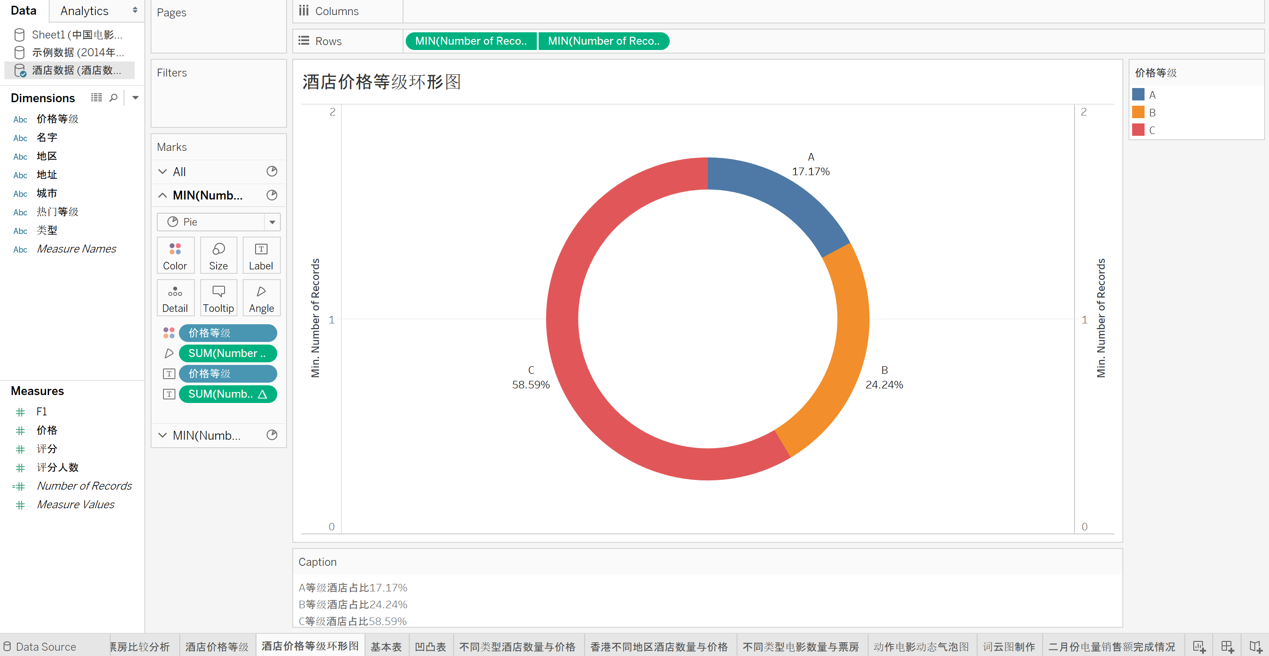The image size is (1269, 656).
Task: Click the new worksheet icon
Action: 1199,646
